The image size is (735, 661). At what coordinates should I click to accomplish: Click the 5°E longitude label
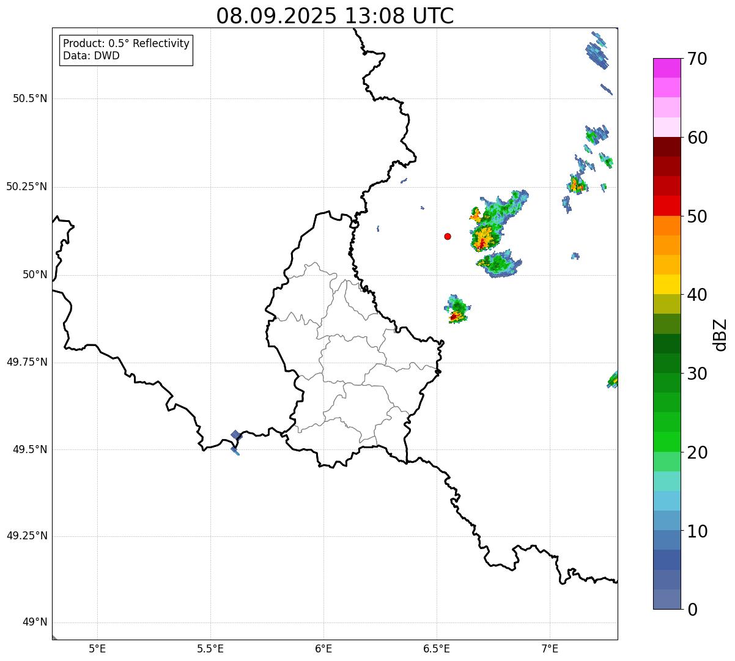[x=97, y=648]
